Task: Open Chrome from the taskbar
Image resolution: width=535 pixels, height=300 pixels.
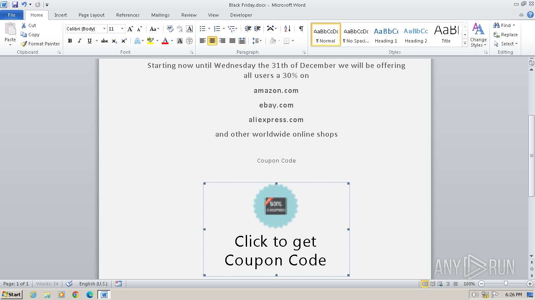Action: point(76,295)
